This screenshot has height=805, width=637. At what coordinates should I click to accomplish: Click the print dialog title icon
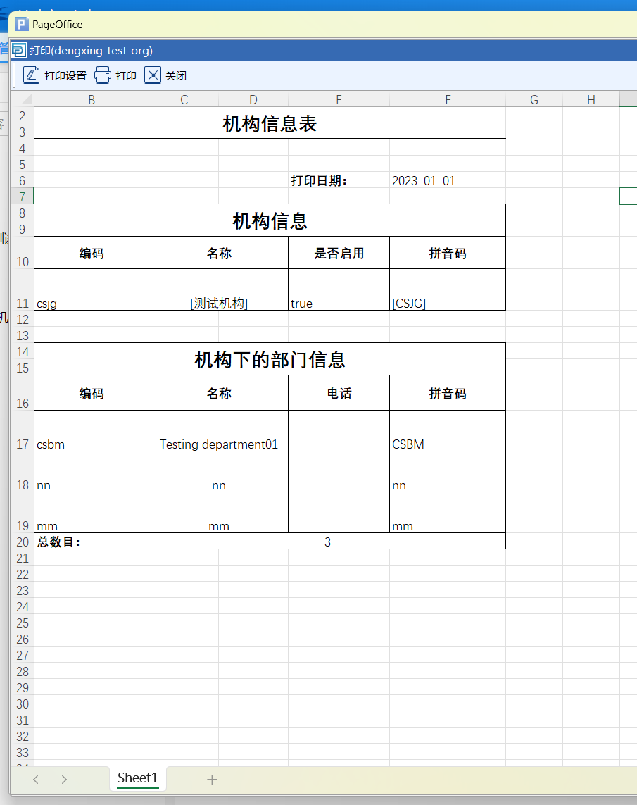(x=20, y=51)
